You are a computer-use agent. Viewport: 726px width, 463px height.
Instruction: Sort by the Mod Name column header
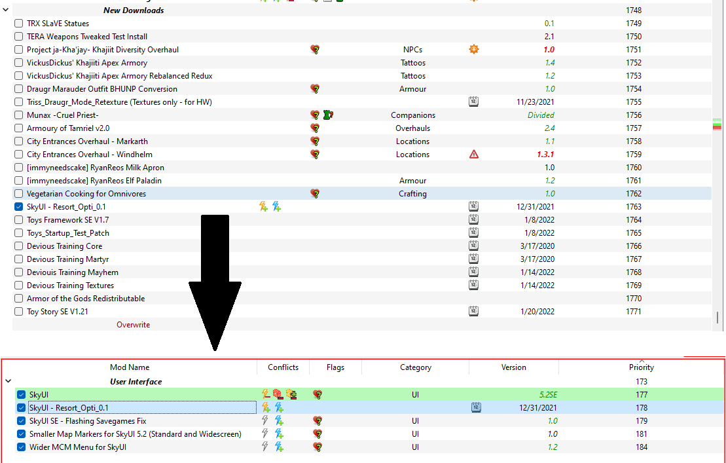click(x=130, y=367)
